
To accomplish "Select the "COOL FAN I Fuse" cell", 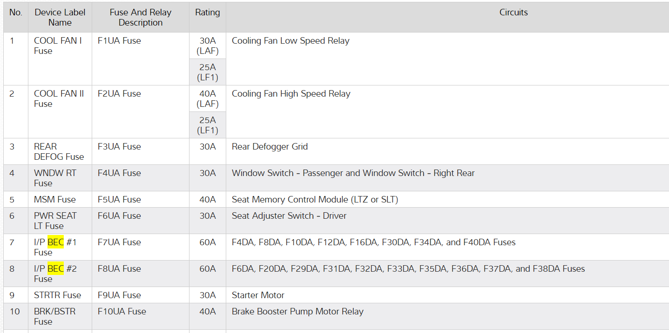I will (58, 46).
